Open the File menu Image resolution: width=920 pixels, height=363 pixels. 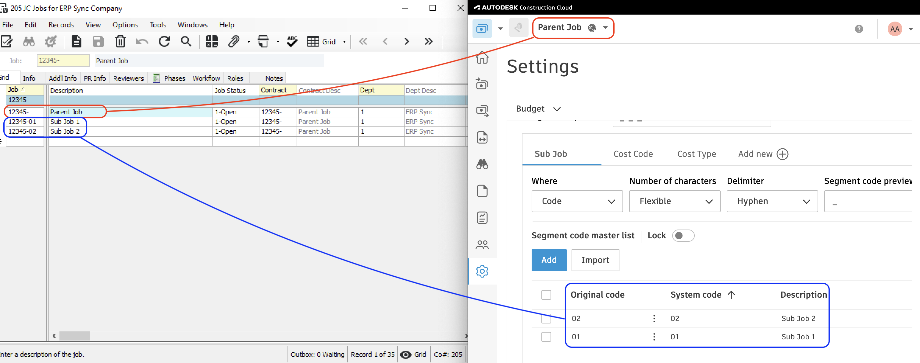(x=8, y=25)
